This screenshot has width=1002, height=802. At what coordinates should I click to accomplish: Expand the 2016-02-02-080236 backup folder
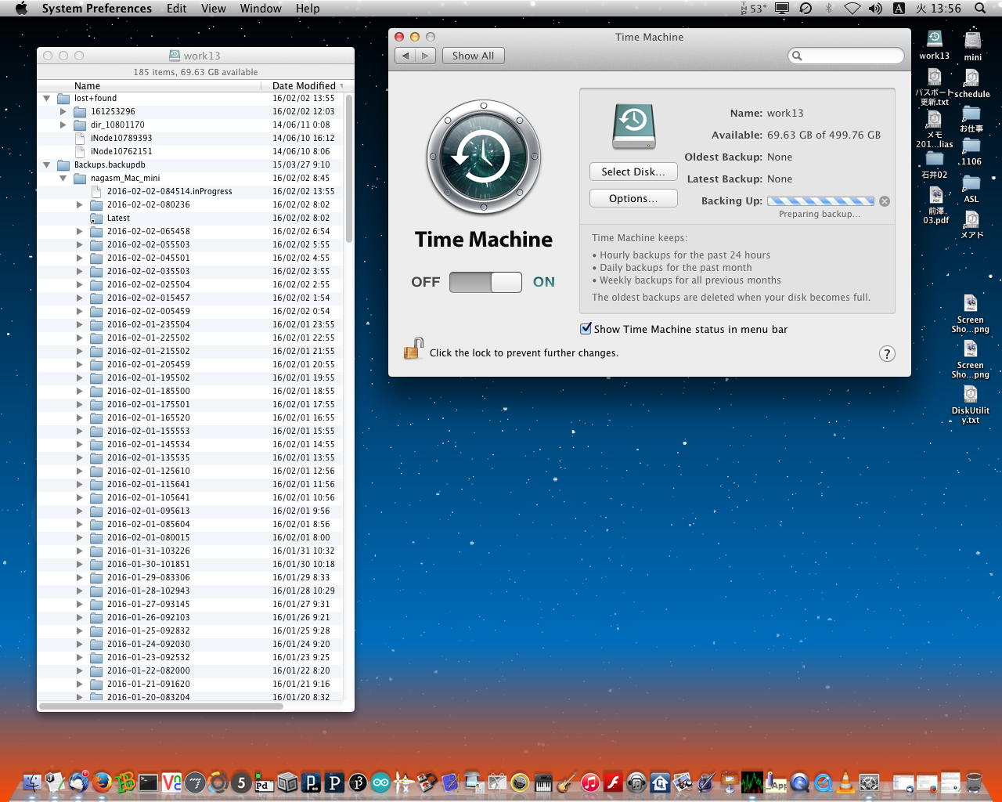pos(79,205)
